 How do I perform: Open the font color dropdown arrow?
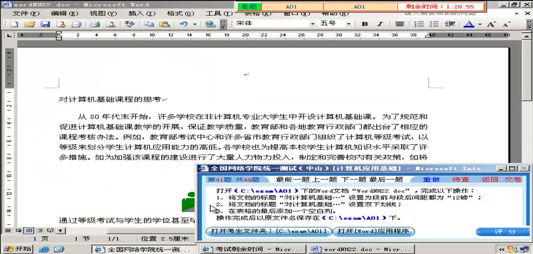click(x=480, y=24)
